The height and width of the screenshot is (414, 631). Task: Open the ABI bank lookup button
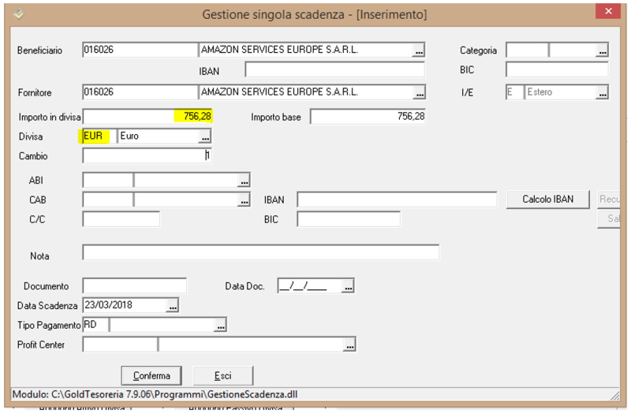tap(244, 181)
